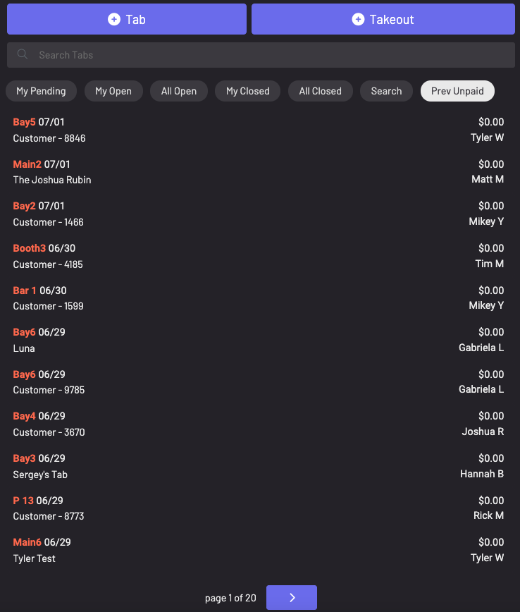Viewport: 520px width, 612px height.
Task: Select the My Pending filter
Action: 41,91
